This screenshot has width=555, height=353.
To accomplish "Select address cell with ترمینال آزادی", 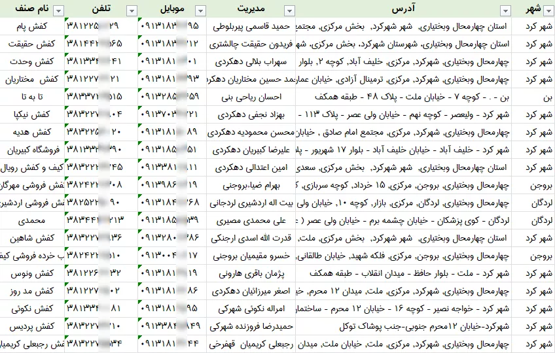I will click(404, 79).
